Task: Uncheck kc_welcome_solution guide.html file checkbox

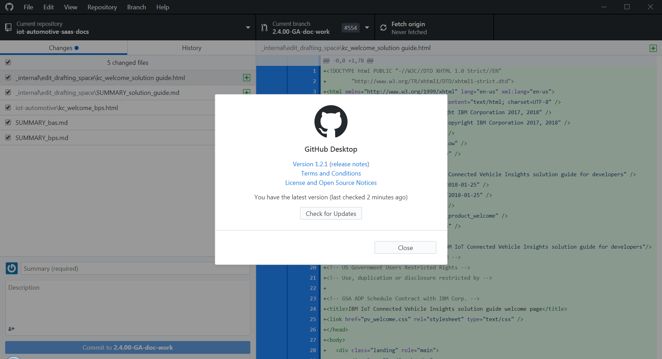Action: coord(8,78)
